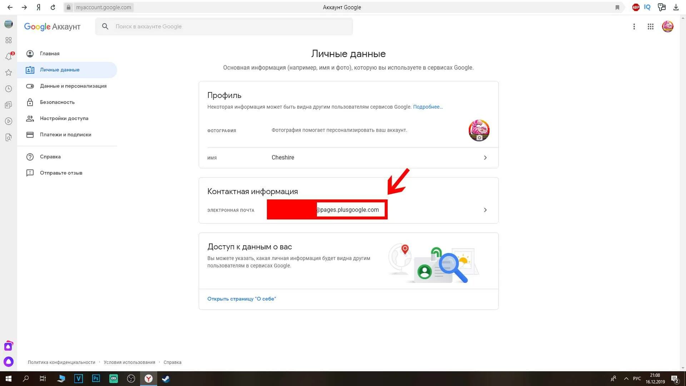Open the "Открыть страницу О себе" link
The image size is (686, 386).
(242, 299)
